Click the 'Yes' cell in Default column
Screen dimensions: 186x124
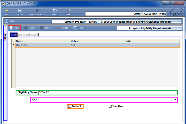coord(97,45)
